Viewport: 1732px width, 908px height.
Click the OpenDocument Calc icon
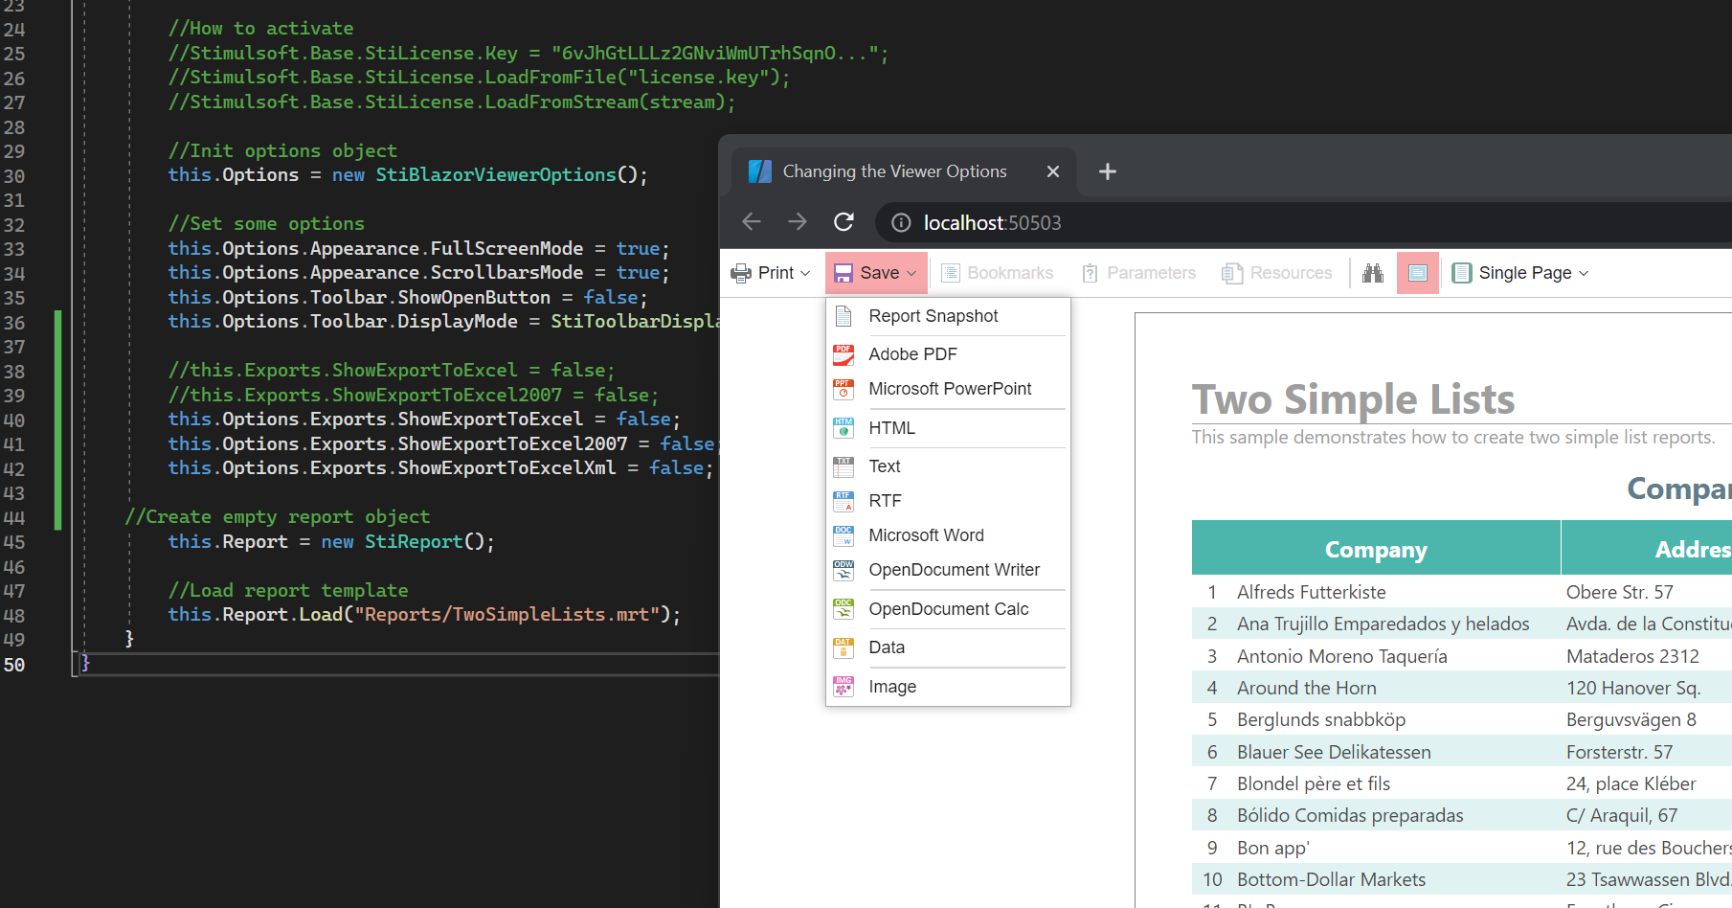[x=844, y=609]
